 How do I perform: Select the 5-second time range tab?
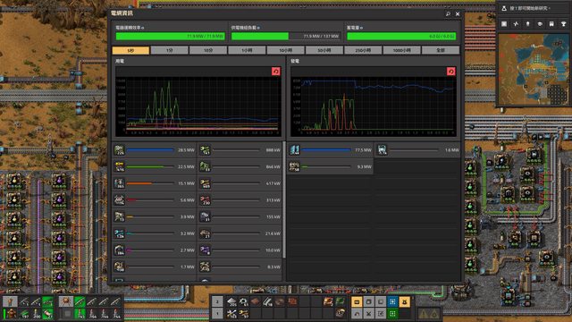tap(130, 50)
